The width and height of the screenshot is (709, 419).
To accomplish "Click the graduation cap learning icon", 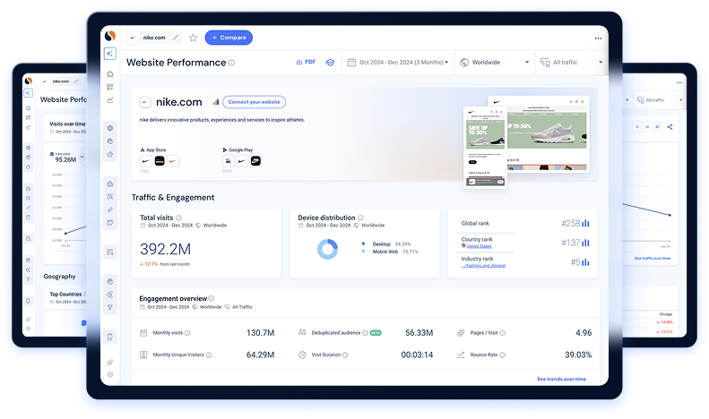I will click(x=330, y=63).
